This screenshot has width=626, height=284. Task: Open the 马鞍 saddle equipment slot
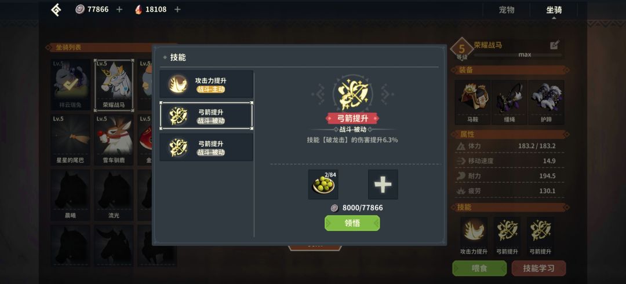(x=473, y=102)
